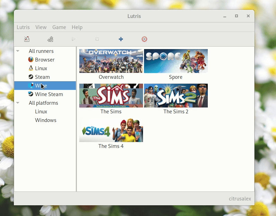Click the stop game toolbar button
276x216 pixels.
tap(97, 39)
